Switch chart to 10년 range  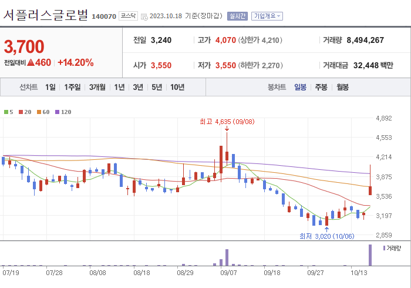(177, 87)
